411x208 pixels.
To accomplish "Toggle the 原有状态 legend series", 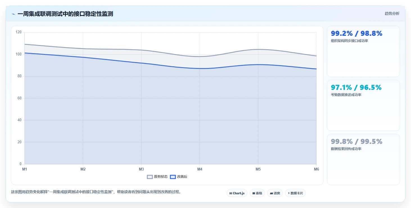I will click(157, 177).
